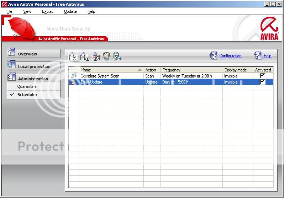Open the Update menu
Image resolution: width=284 pixels, height=198 pixels.
pyautogui.click(x=70, y=11)
